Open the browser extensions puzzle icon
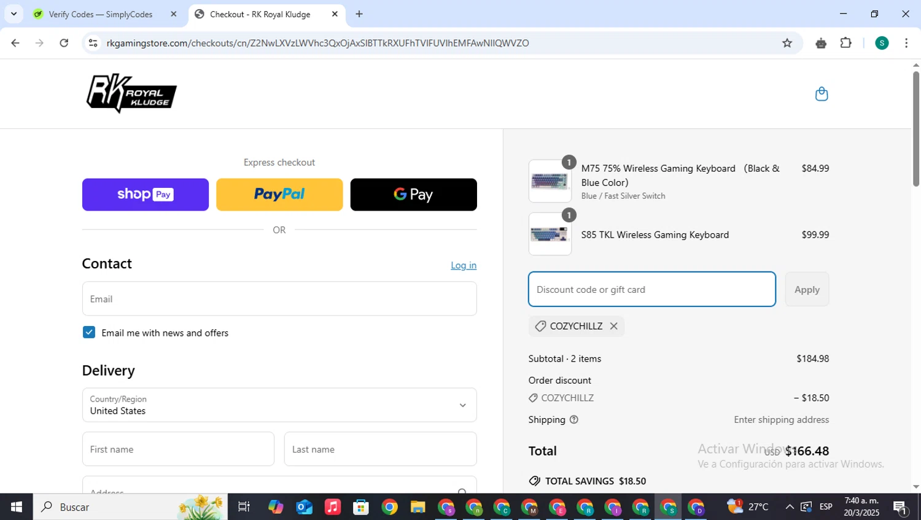921x520 pixels. tap(846, 43)
